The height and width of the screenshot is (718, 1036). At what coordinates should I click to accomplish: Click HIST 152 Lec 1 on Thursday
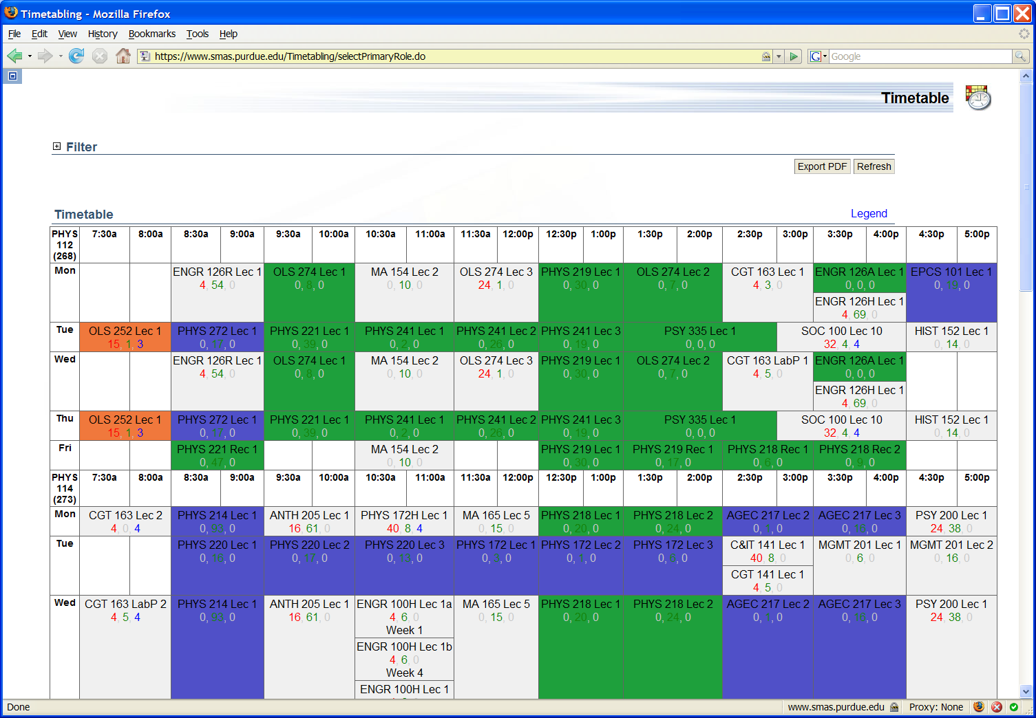click(951, 426)
